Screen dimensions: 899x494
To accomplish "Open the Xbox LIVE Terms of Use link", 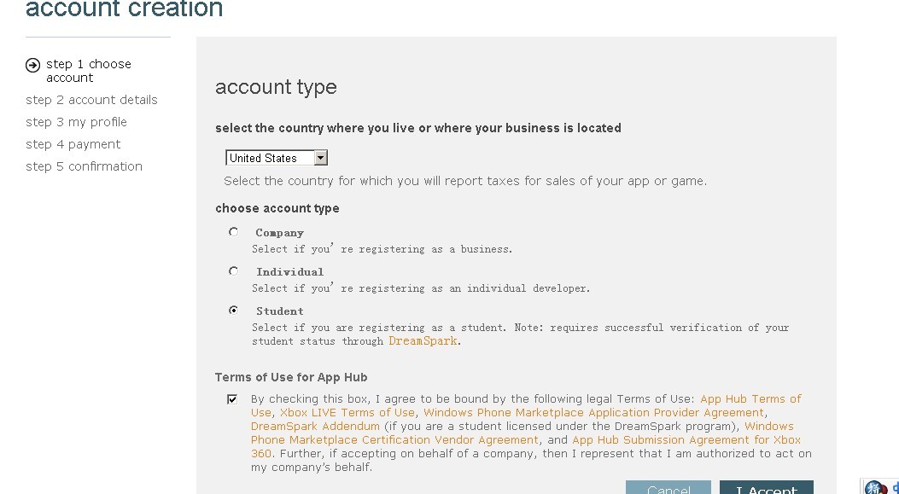I will click(347, 413).
